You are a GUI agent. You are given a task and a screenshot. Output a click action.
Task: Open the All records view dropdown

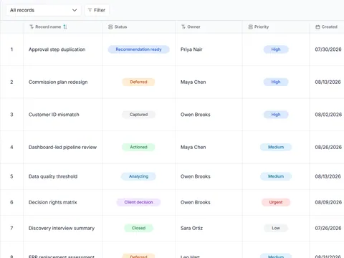pyautogui.click(x=44, y=10)
